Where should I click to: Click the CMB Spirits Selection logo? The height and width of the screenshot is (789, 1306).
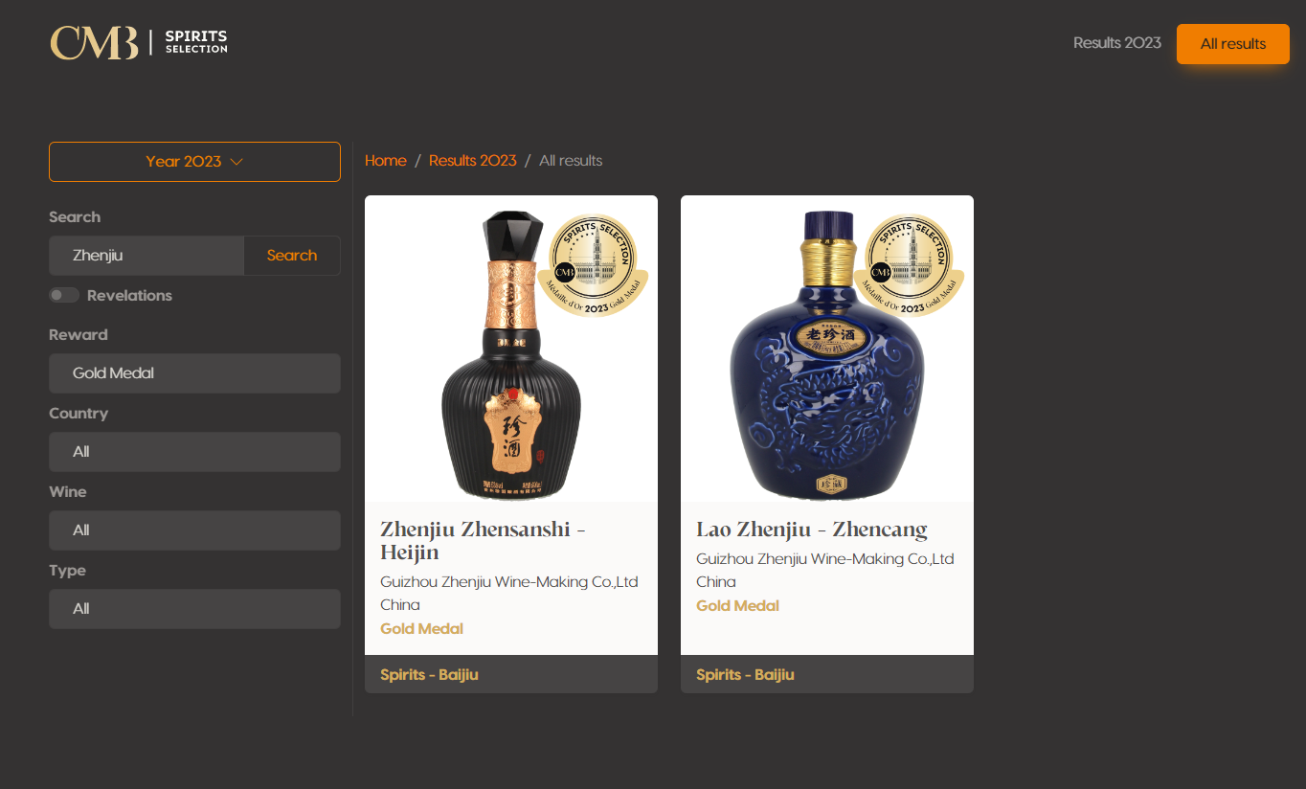click(139, 42)
